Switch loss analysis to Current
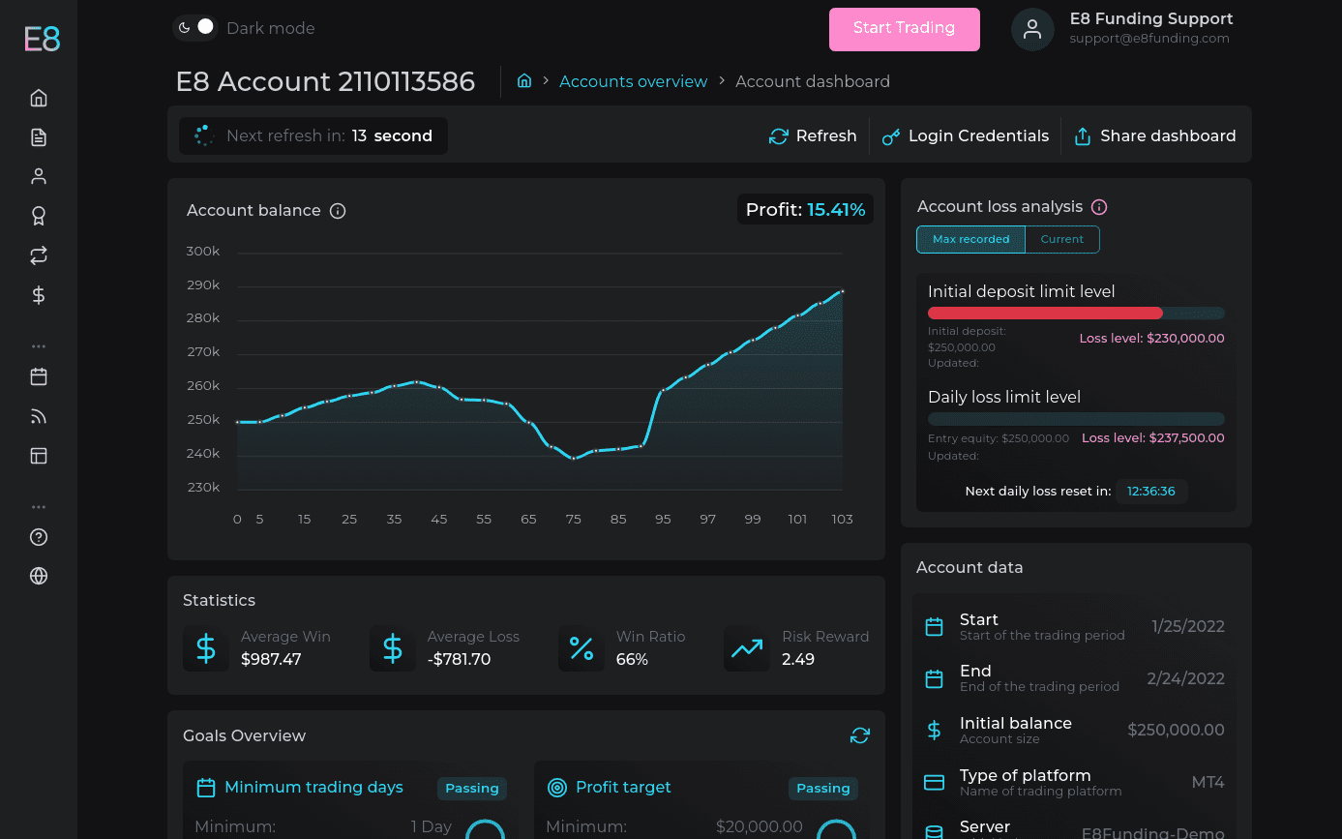 (1061, 239)
